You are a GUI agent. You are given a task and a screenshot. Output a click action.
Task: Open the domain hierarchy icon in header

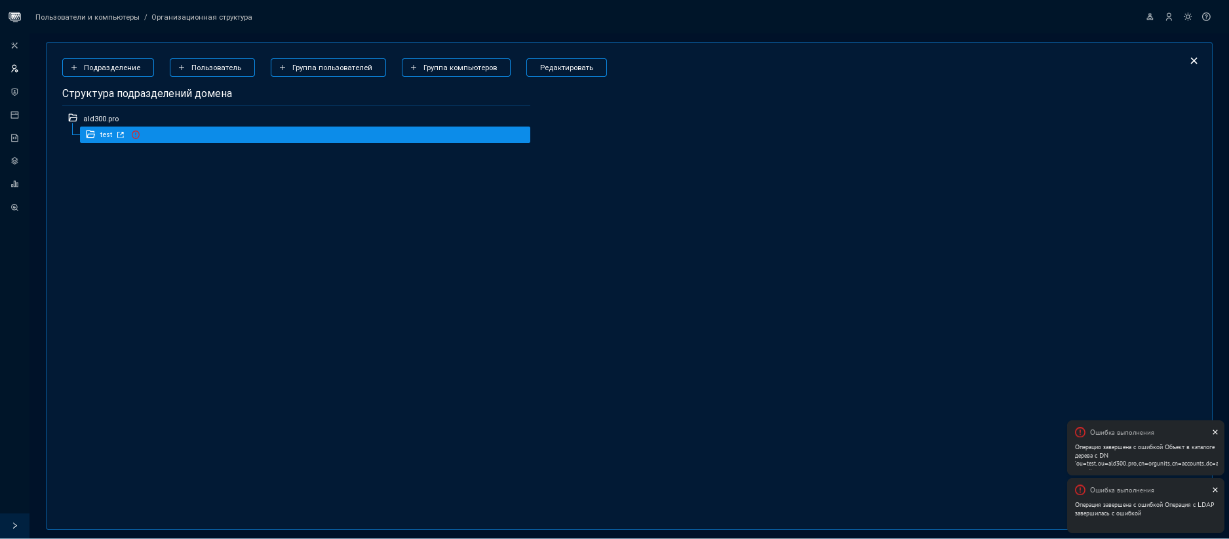tap(1150, 17)
